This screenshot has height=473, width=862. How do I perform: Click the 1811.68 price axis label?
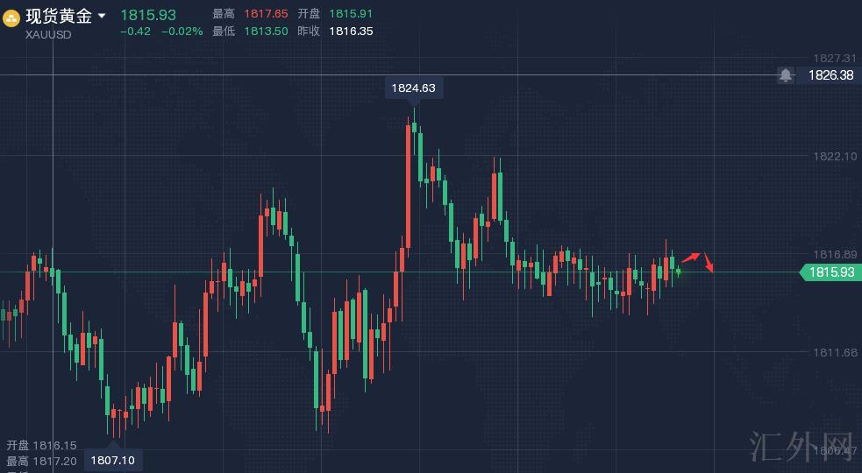click(834, 352)
